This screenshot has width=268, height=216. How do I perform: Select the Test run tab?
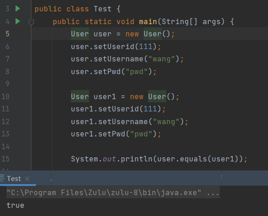click(x=14, y=179)
